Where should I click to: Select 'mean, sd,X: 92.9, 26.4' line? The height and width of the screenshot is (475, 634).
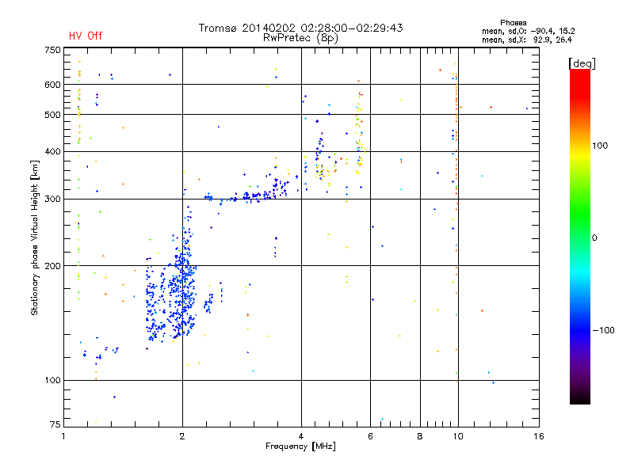point(527,40)
